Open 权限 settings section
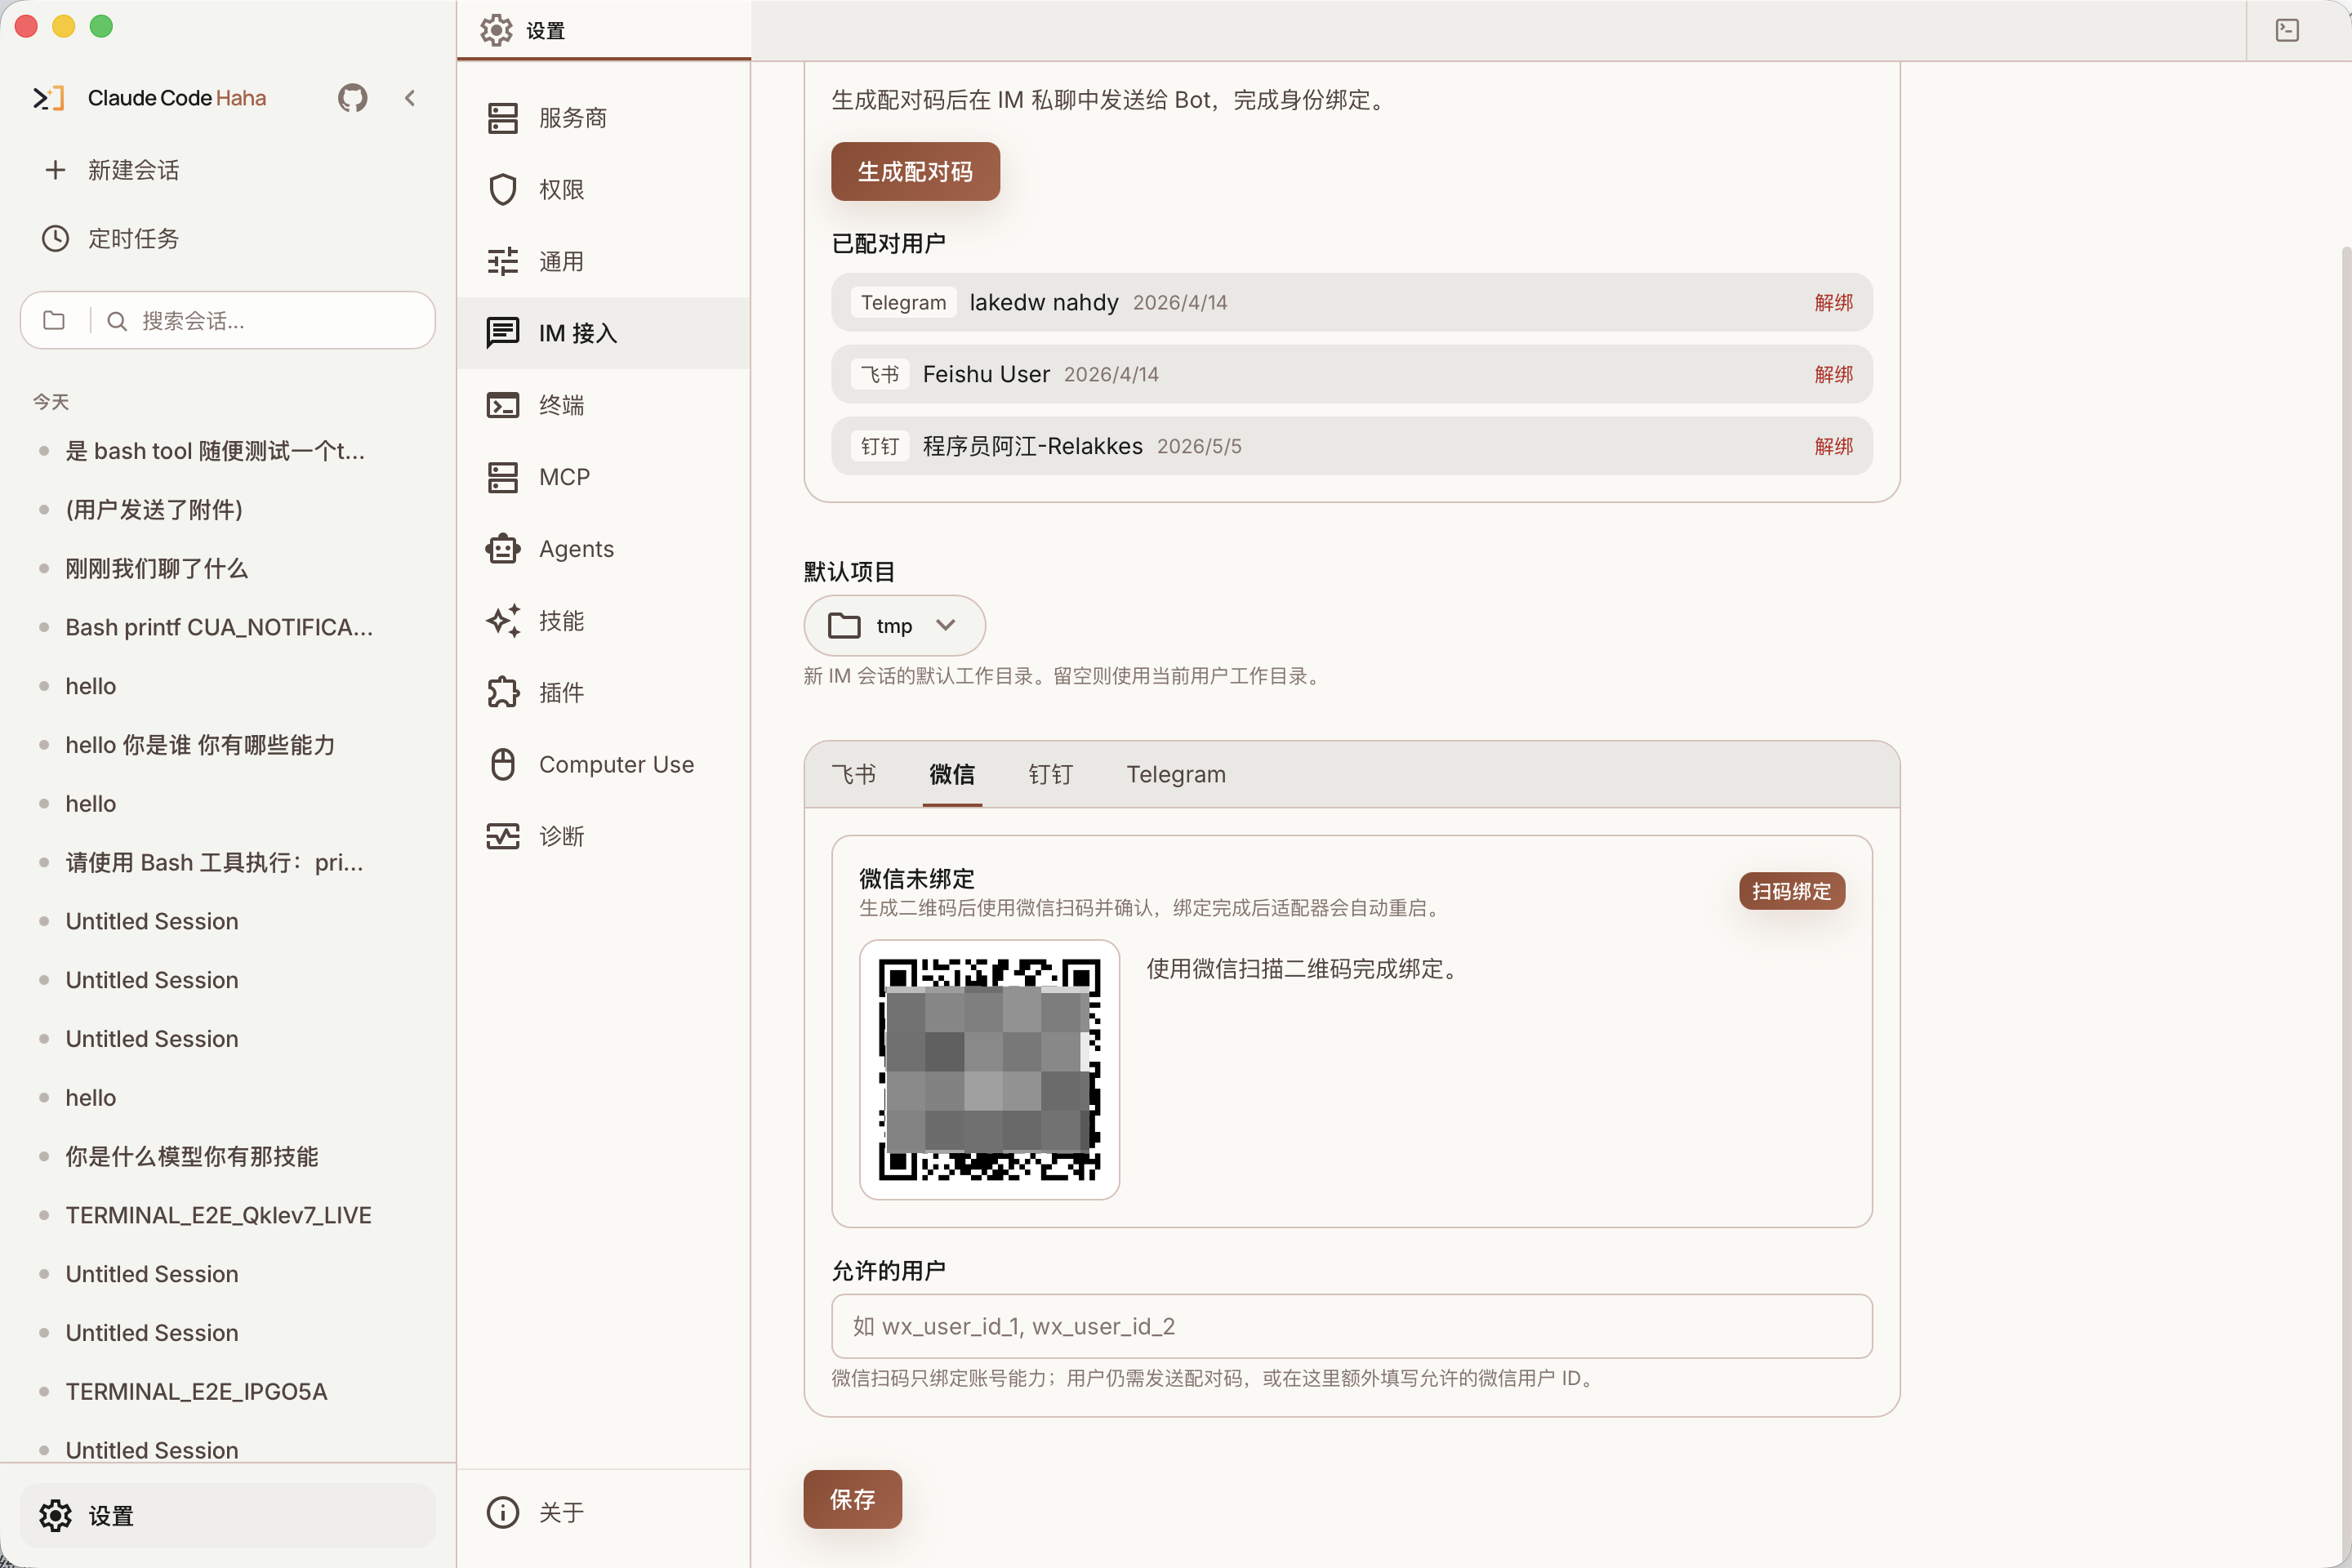The height and width of the screenshot is (1568, 2352). 603,190
